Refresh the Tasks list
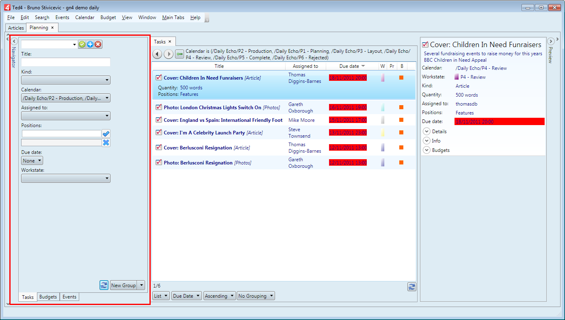Viewport: 565px width, 320px height. pyautogui.click(x=412, y=287)
